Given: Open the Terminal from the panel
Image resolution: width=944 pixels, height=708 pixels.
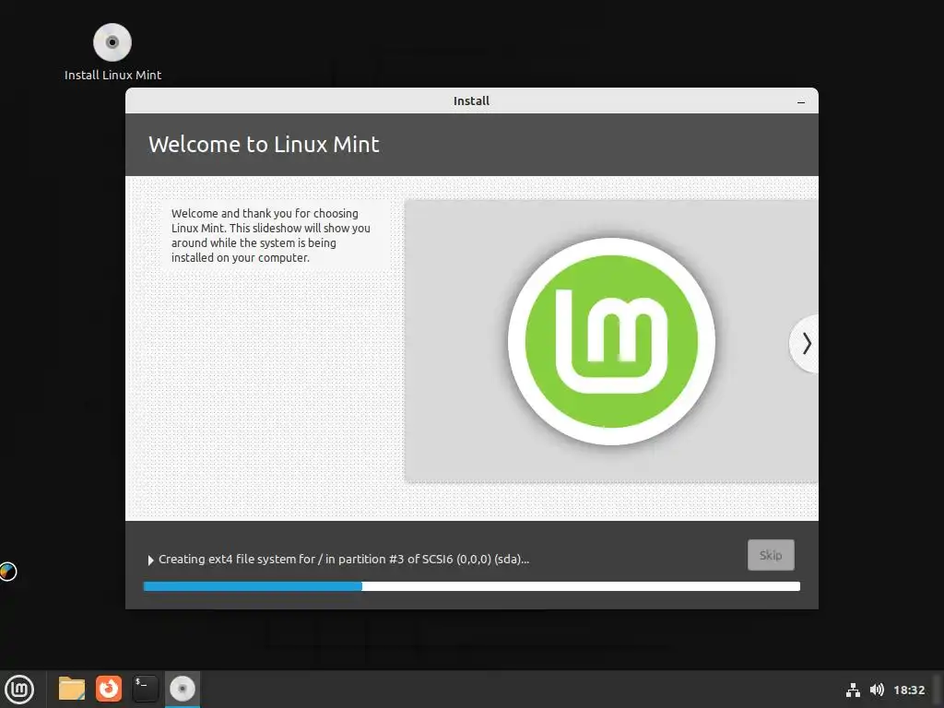Looking at the screenshot, I should [145, 690].
